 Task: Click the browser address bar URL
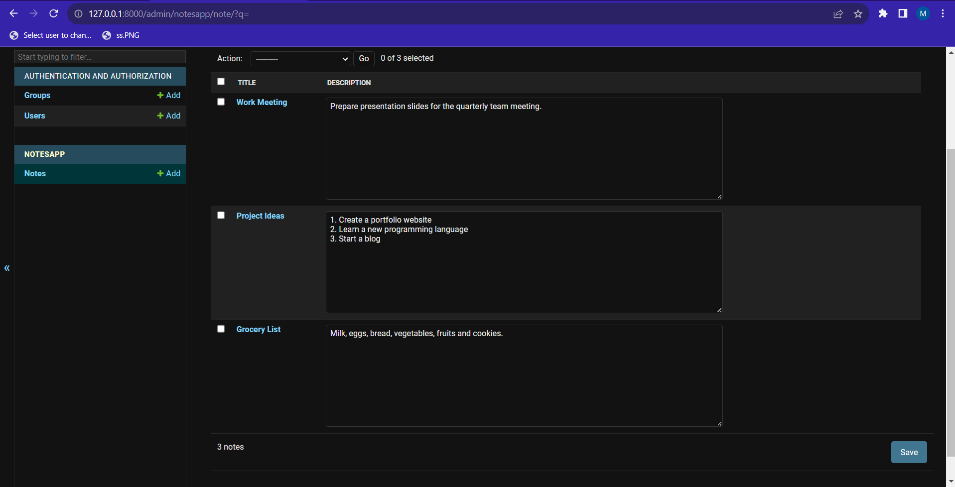169,14
